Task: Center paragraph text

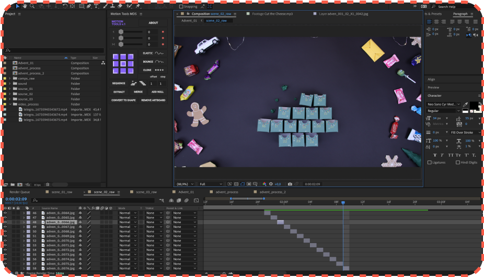Action: pyautogui.click(x=436, y=21)
